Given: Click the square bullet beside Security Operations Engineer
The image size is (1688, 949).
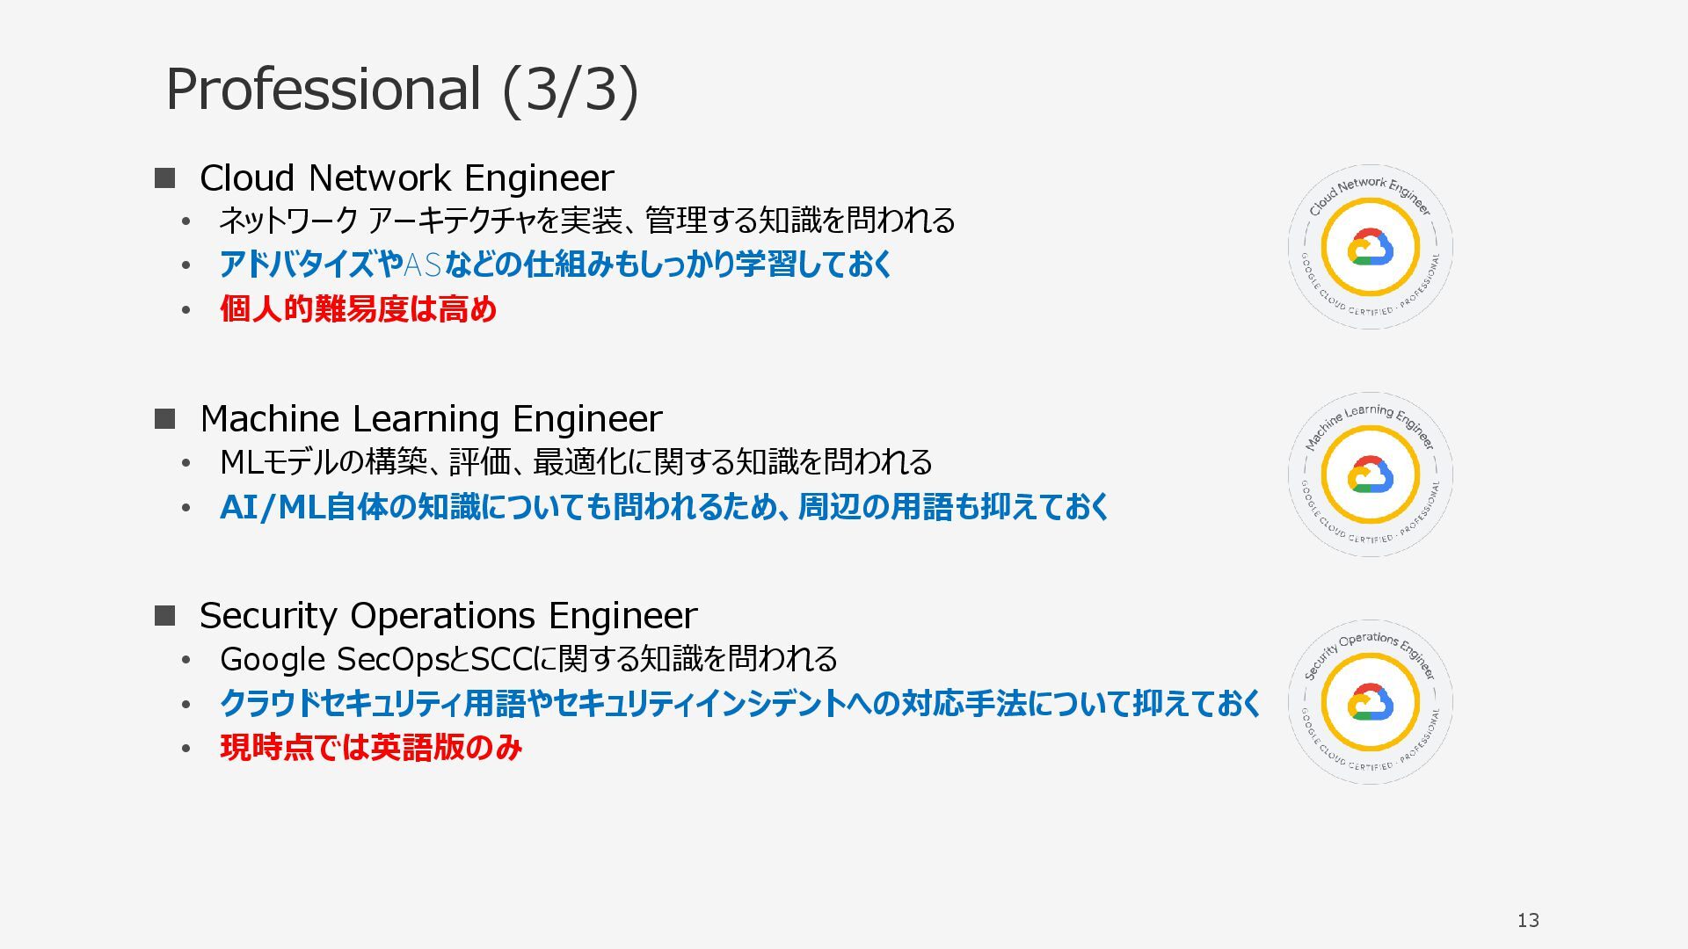Looking at the screenshot, I should [x=165, y=615].
